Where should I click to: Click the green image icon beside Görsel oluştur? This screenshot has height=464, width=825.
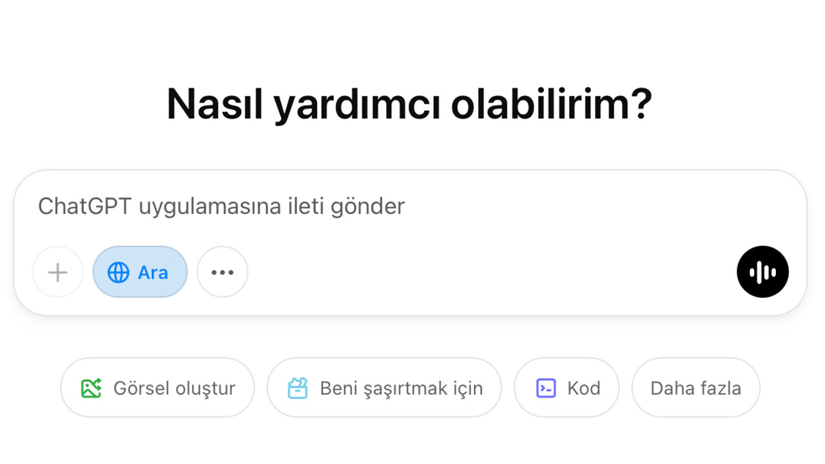[91, 388]
